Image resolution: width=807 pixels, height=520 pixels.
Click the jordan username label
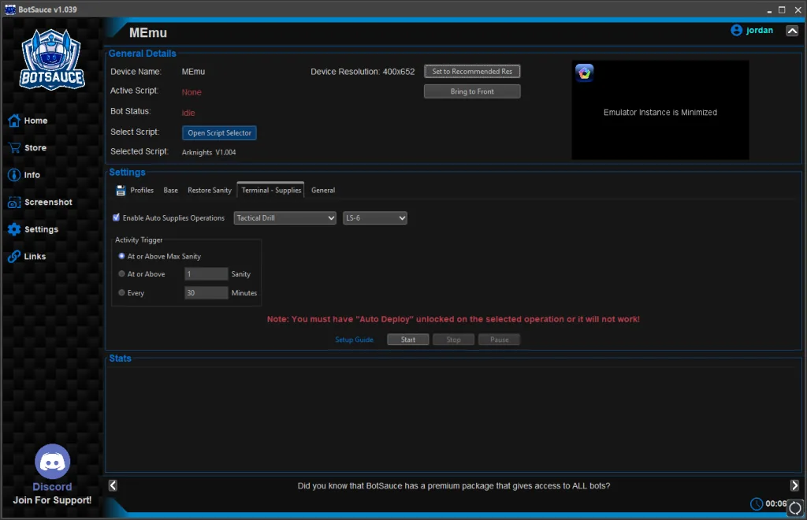tap(759, 31)
